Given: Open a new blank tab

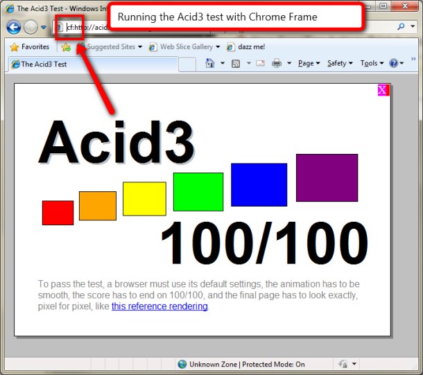Looking at the screenshot, I should [187, 64].
